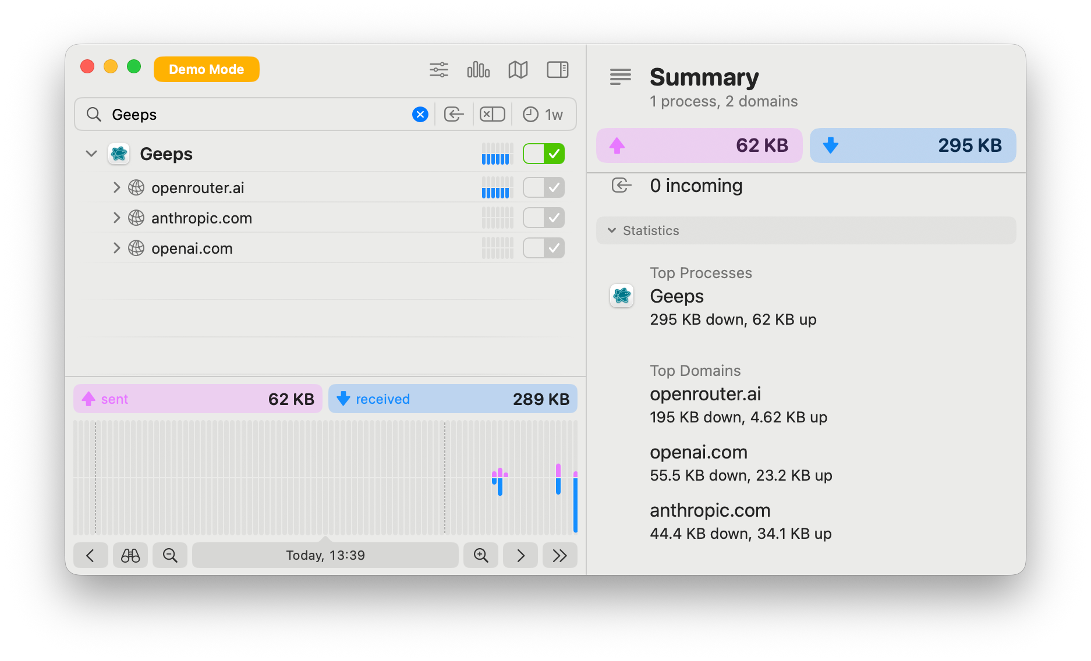Clear the Geeps search text
This screenshot has height=661, width=1091.
(420, 115)
